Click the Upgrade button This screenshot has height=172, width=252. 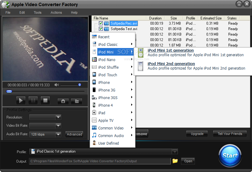pyautogui.click(x=197, y=134)
